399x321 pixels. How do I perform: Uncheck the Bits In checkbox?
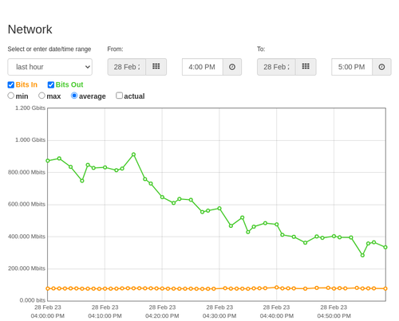point(11,84)
